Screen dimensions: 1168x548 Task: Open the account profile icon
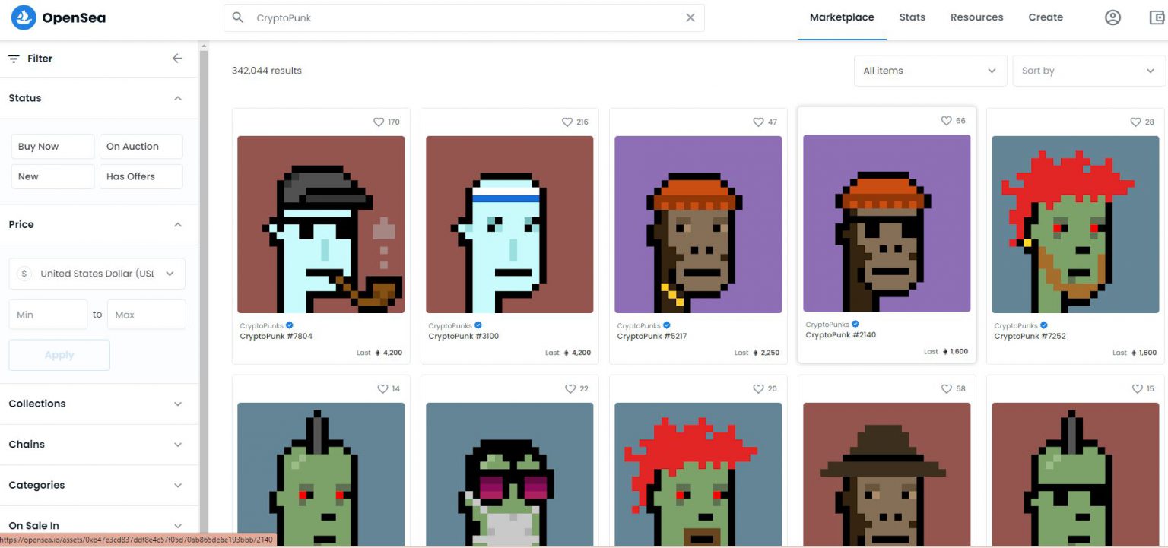point(1112,17)
